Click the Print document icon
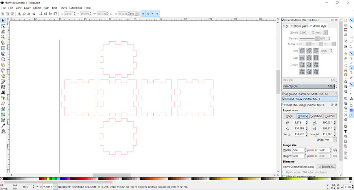This screenshot has width=354, height=190. pyautogui.click(x=346, y=35)
